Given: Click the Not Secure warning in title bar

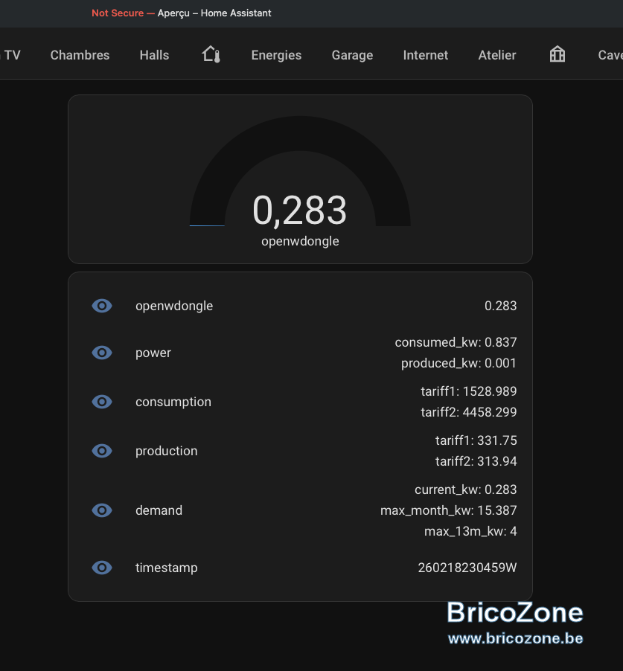Looking at the screenshot, I should pos(118,13).
